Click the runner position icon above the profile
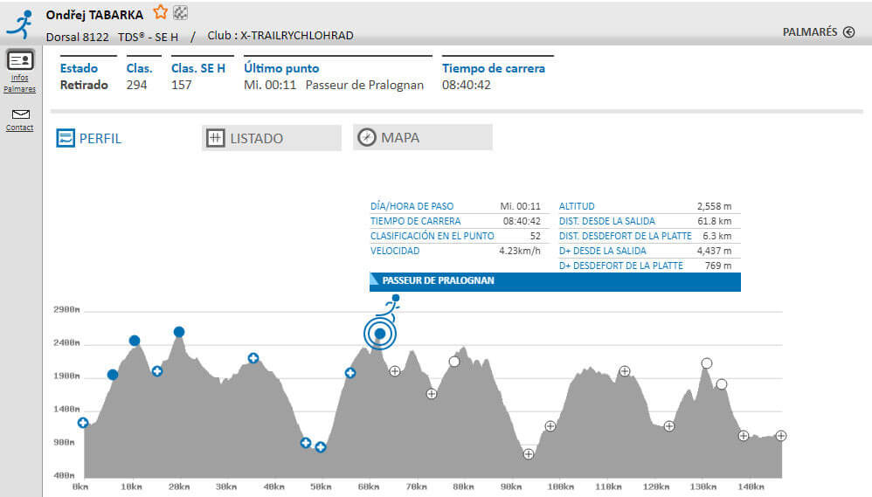The height and width of the screenshot is (497, 872). point(390,305)
